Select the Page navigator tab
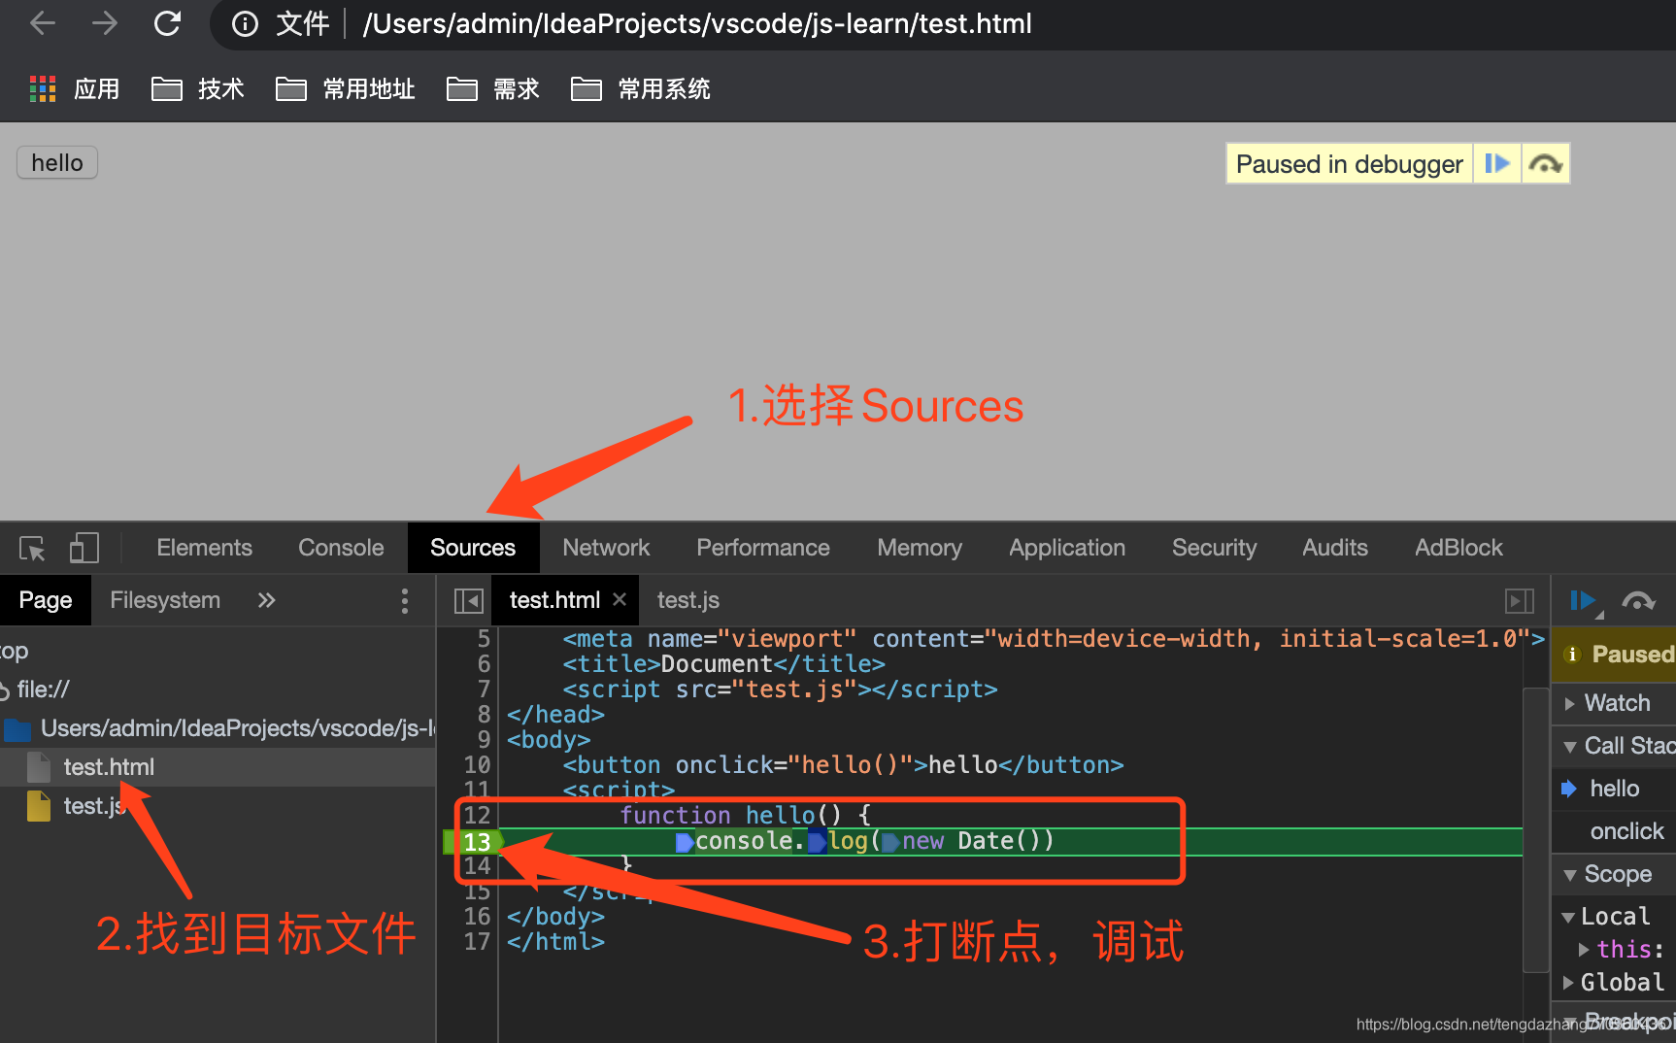This screenshot has height=1043, width=1676. (46, 600)
